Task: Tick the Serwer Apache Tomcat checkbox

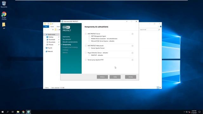Action: click(x=89, y=48)
